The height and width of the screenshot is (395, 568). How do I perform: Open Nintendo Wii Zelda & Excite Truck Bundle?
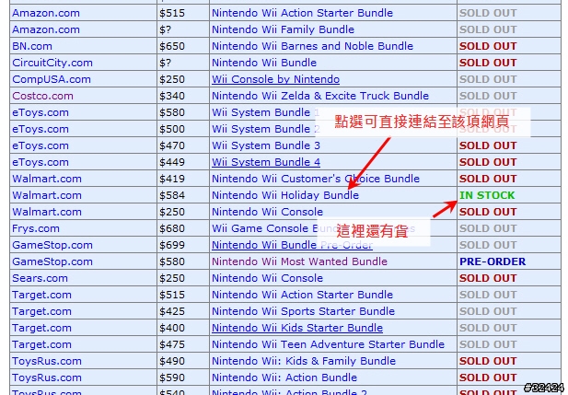tap(320, 96)
